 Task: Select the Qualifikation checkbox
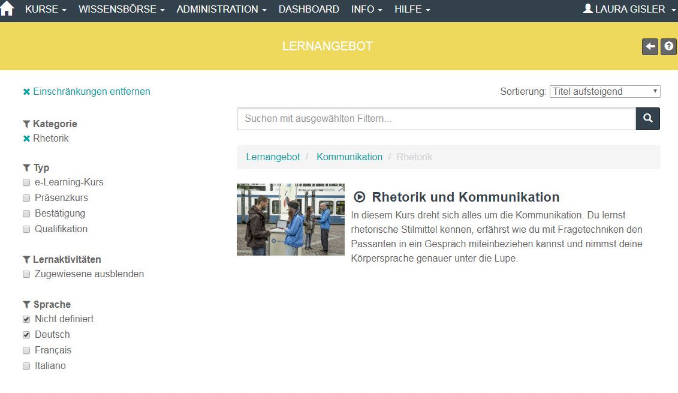pyautogui.click(x=26, y=229)
